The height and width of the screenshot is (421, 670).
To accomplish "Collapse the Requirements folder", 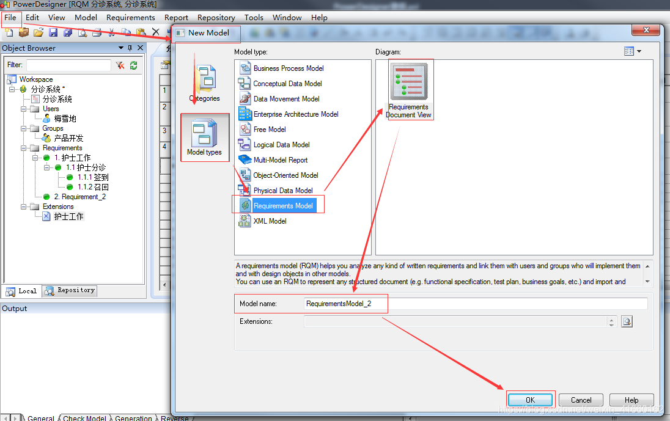I will [24, 148].
